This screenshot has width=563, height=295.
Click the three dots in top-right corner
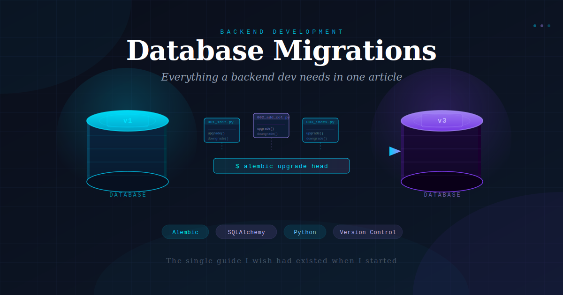[542, 26]
